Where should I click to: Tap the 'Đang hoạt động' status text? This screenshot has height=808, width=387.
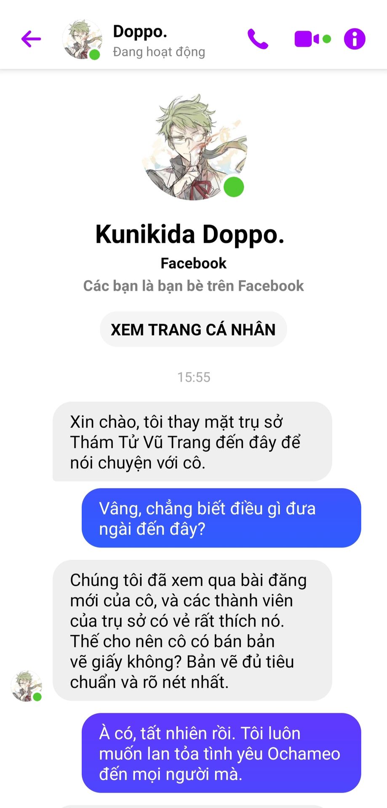coord(159,52)
